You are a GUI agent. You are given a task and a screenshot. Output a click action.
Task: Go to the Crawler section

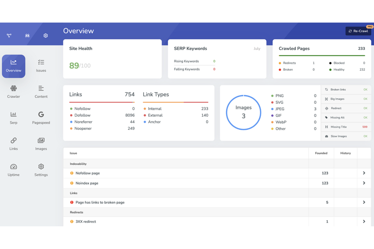tap(14, 92)
